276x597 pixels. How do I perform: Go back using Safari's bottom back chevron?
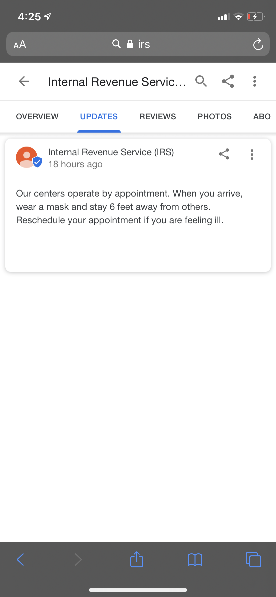20,559
